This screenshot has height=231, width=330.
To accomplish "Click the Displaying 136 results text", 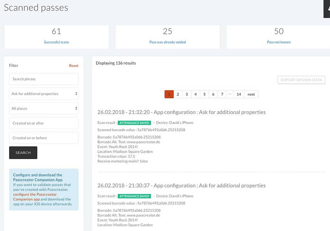I will tap(116, 63).
